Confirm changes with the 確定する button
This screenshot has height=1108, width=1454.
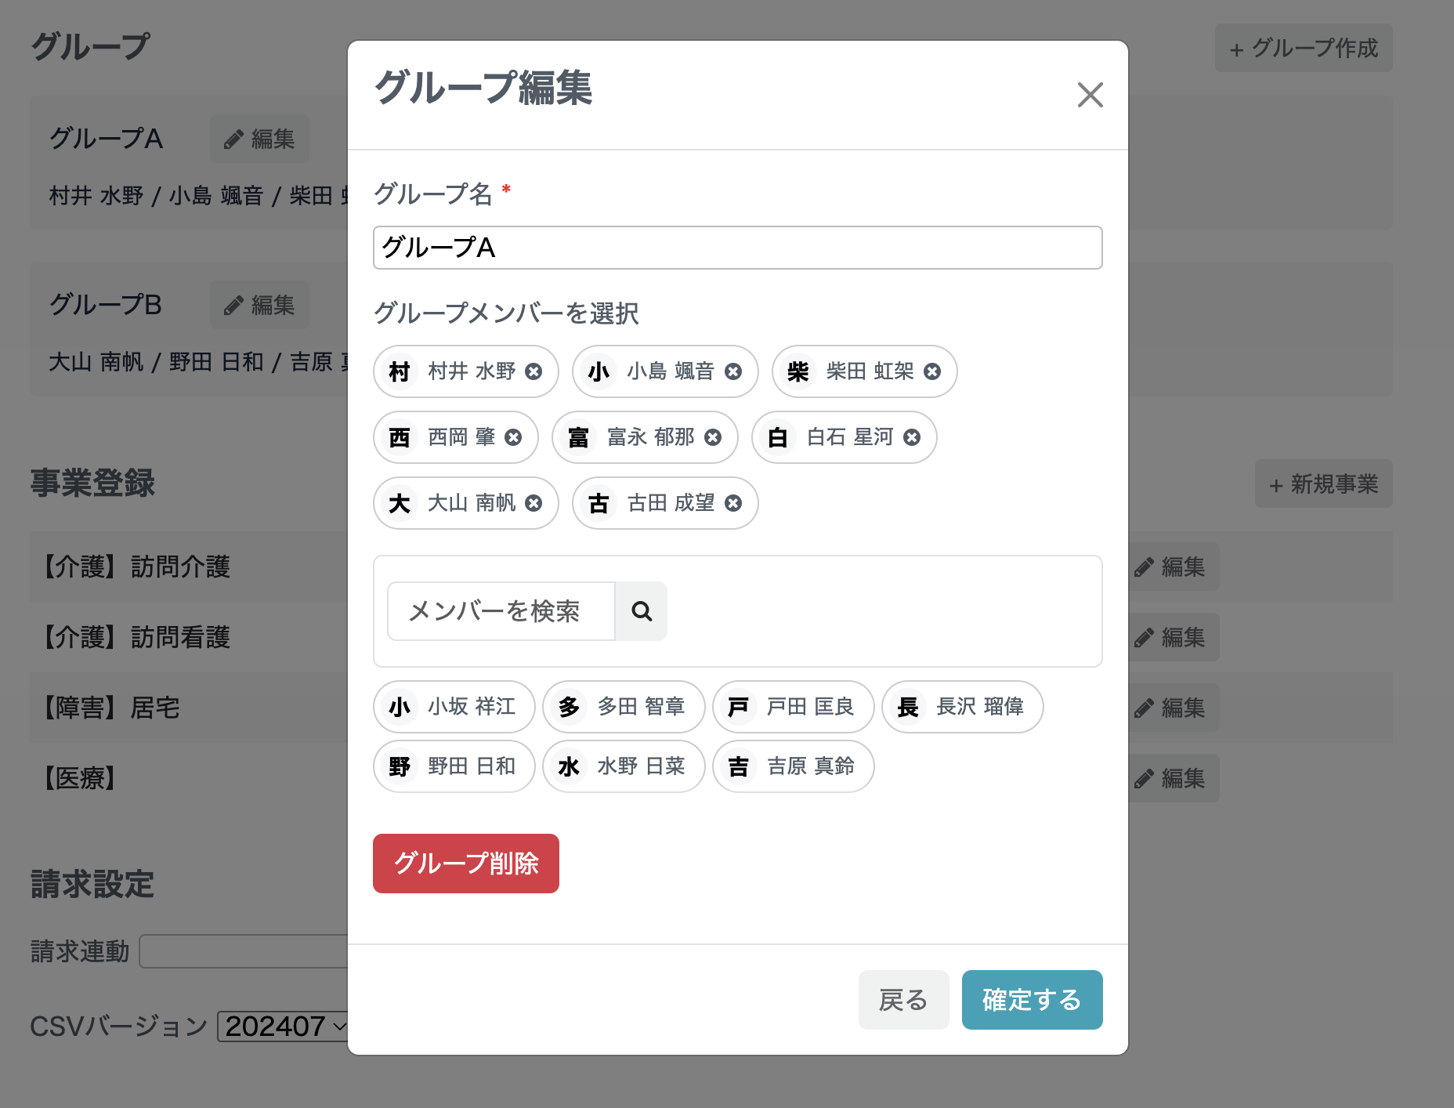pyautogui.click(x=1032, y=999)
